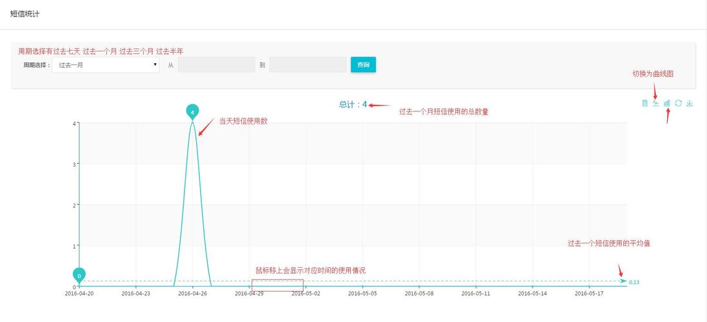
Task: Click x-axis date 2016-05-05
Action: (x=363, y=293)
